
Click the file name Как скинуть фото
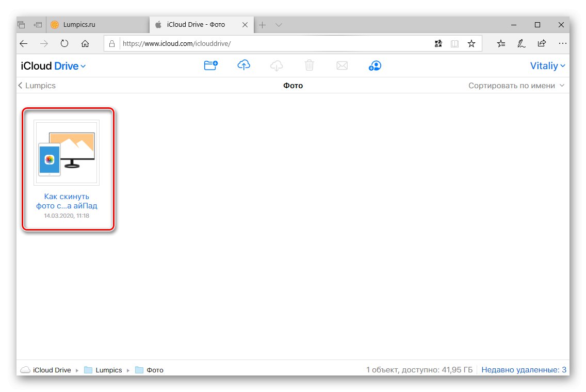[x=67, y=201]
